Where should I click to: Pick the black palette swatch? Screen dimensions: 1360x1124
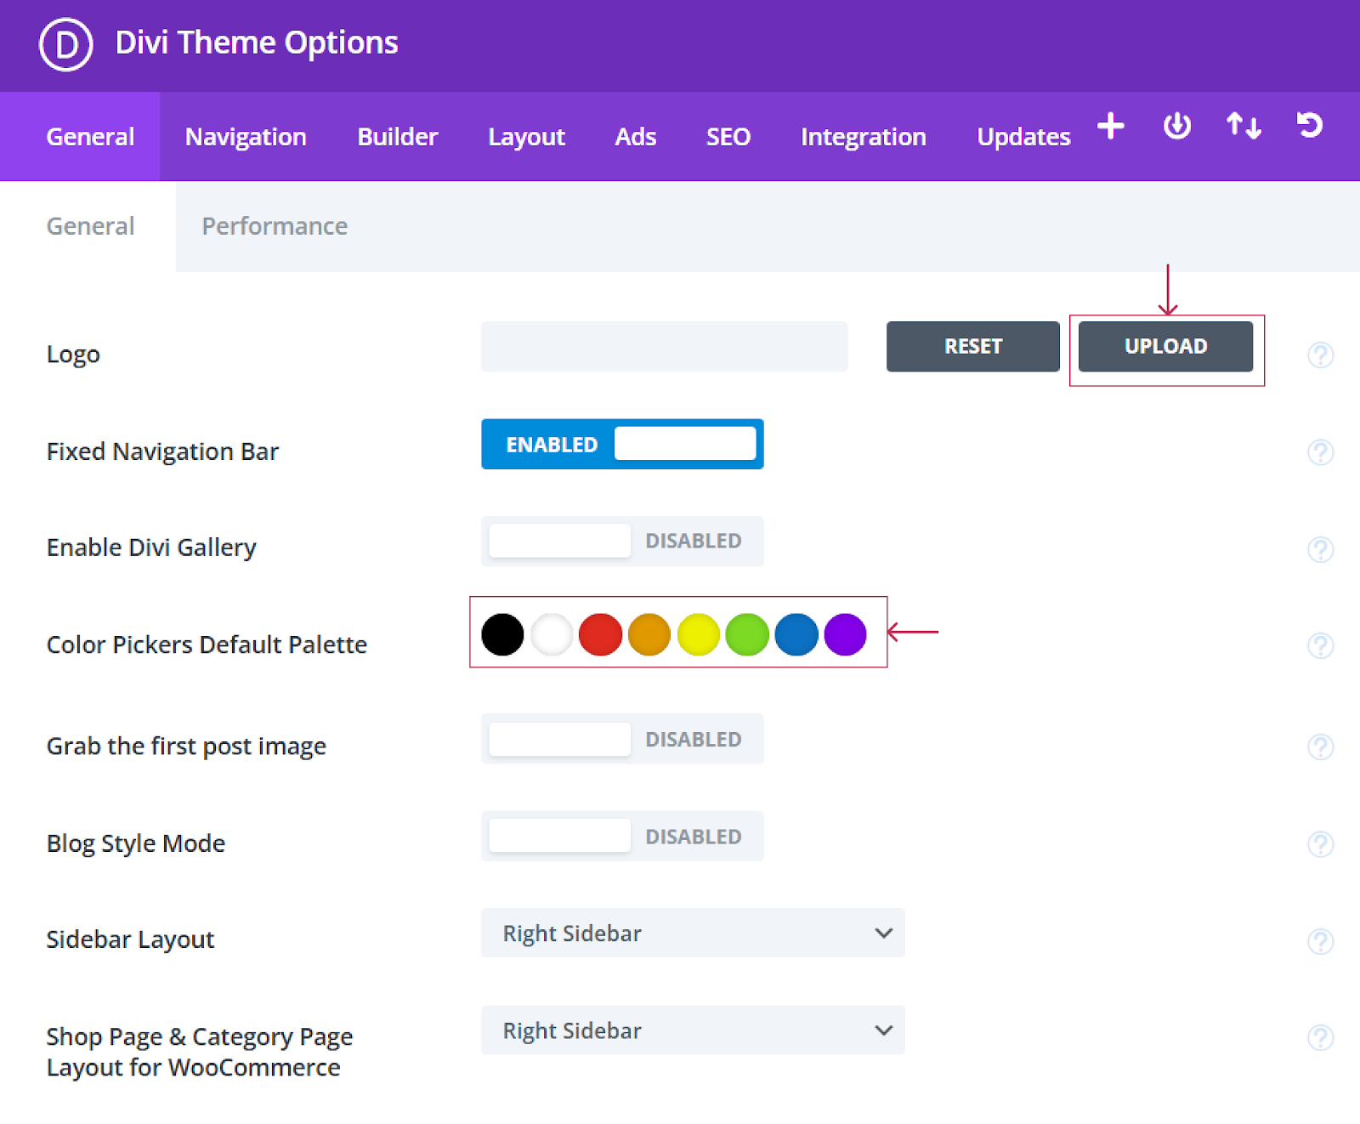pos(502,634)
